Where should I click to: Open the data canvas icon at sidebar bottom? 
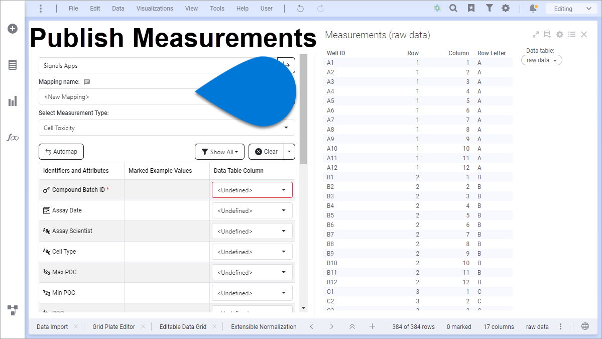13,310
